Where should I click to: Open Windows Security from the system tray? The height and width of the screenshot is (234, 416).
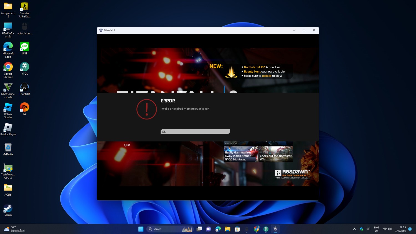click(361, 229)
